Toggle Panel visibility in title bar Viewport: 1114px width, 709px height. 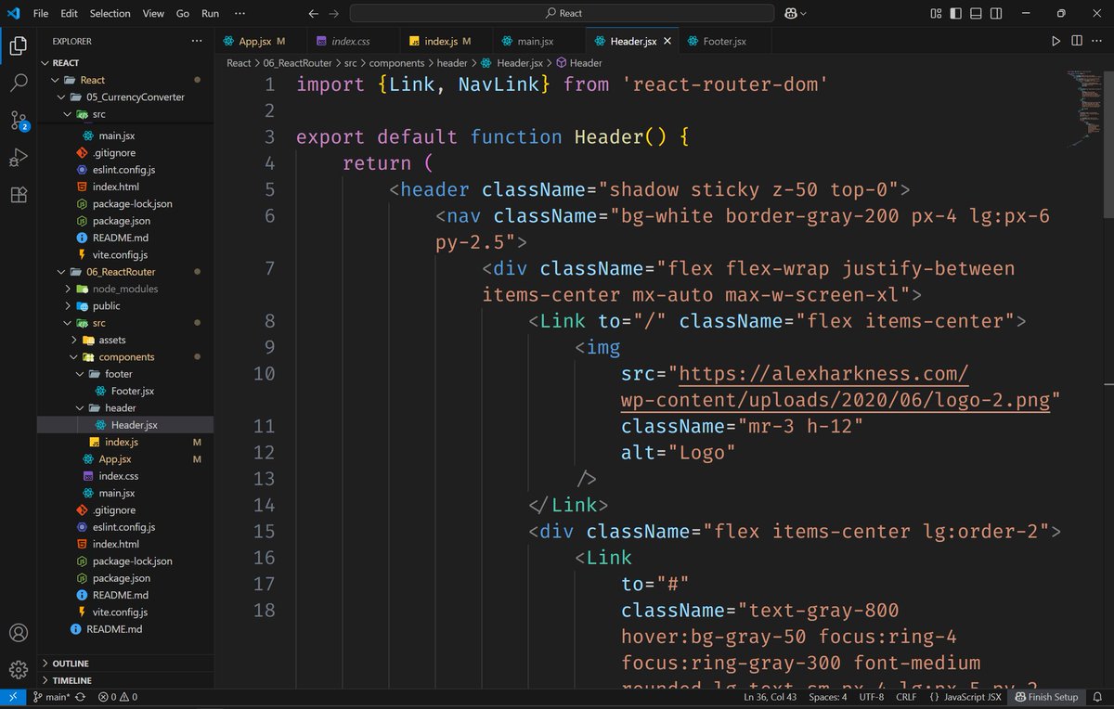pos(978,14)
